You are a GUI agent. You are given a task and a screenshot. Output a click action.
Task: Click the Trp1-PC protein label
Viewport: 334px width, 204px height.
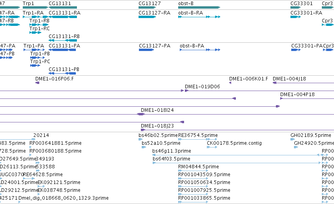pos(40,62)
